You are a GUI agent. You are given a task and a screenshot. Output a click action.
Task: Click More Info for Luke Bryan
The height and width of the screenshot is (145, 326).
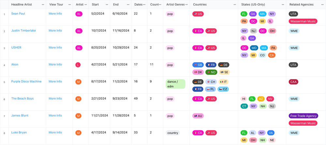click(55, 133)
